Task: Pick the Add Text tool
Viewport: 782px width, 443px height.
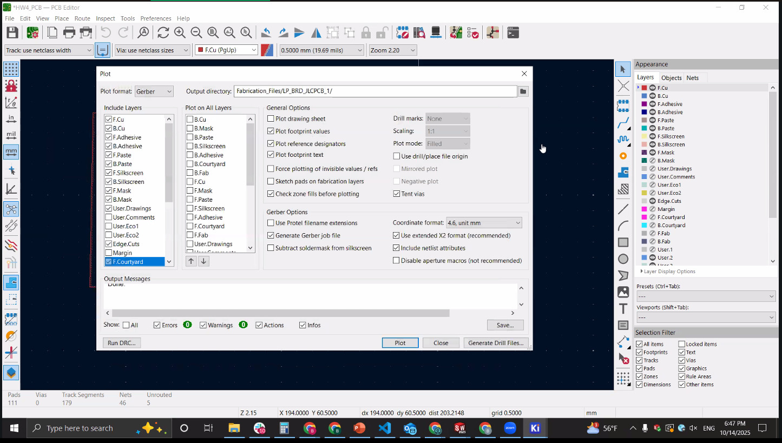Action: (x=623, y=308)
